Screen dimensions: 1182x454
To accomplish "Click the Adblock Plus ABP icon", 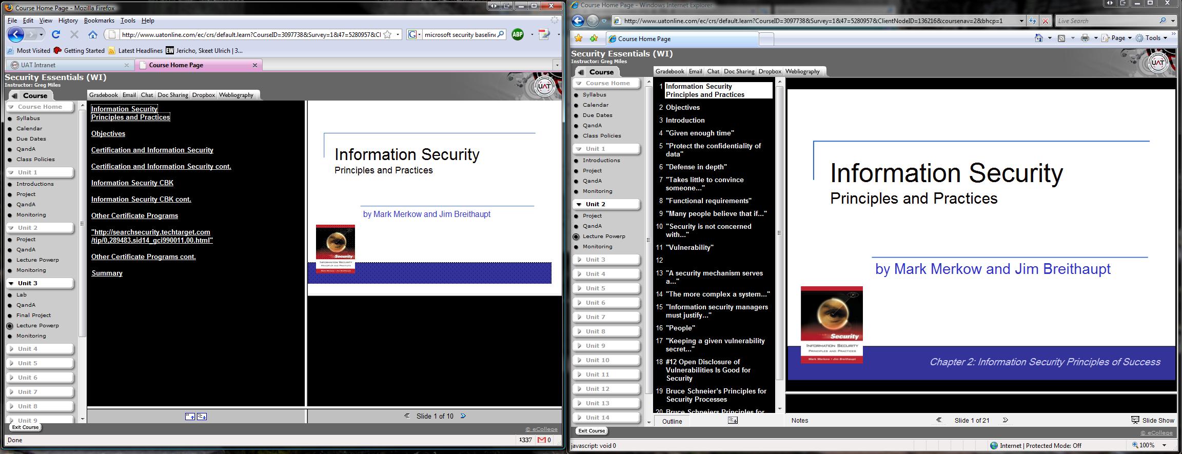I will click(x=518, y=34).
